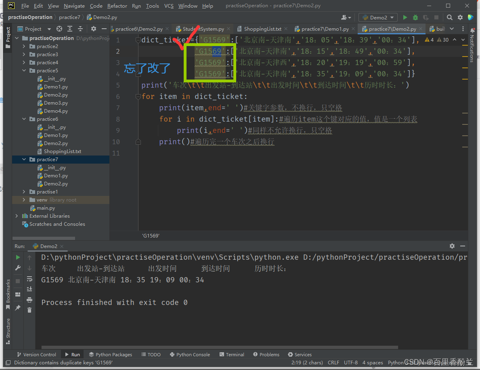
Task: Go to next highlighted error arrow
Action: [x=463, y=40]
